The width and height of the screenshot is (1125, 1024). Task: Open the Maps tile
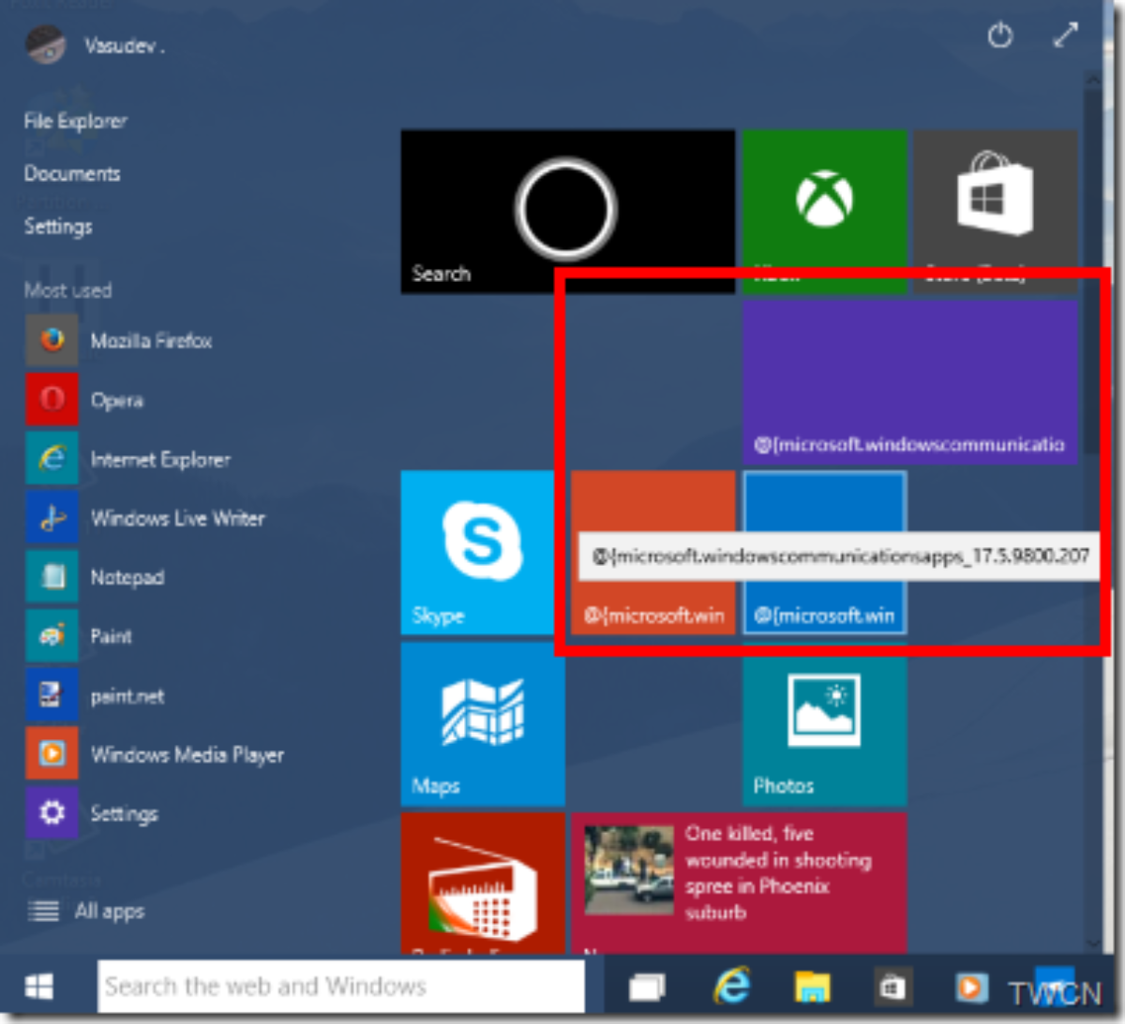click(x=483, y=724)
